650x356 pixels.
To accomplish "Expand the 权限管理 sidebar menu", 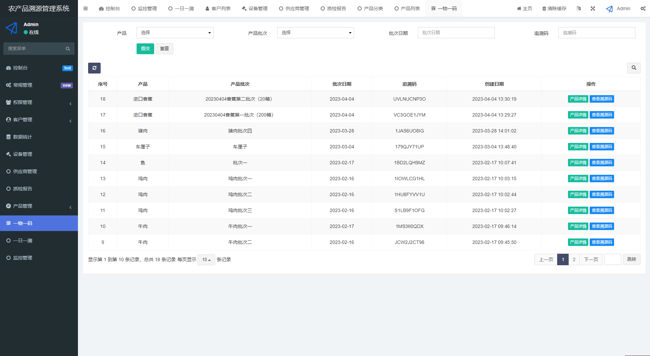I will [39, 102].
